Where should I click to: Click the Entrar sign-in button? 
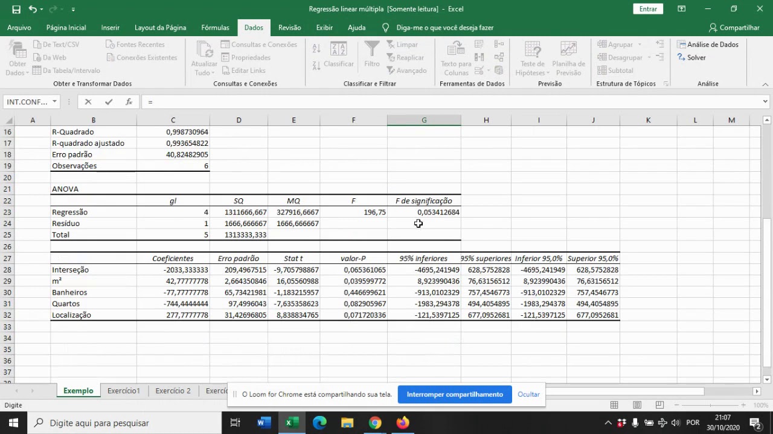click(x=648, y=9)
